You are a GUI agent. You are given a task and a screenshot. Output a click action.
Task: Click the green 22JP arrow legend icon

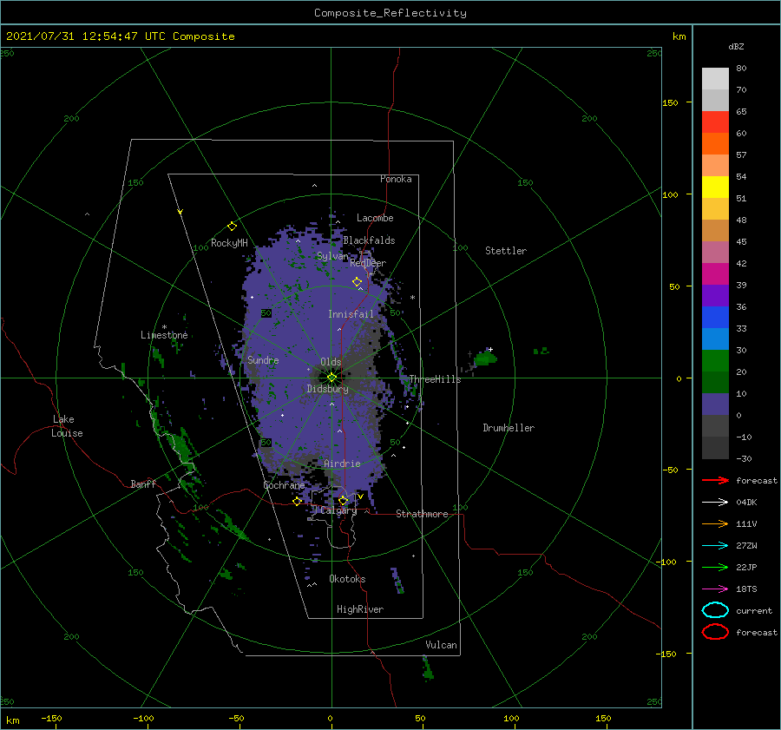tap(715, 567)
